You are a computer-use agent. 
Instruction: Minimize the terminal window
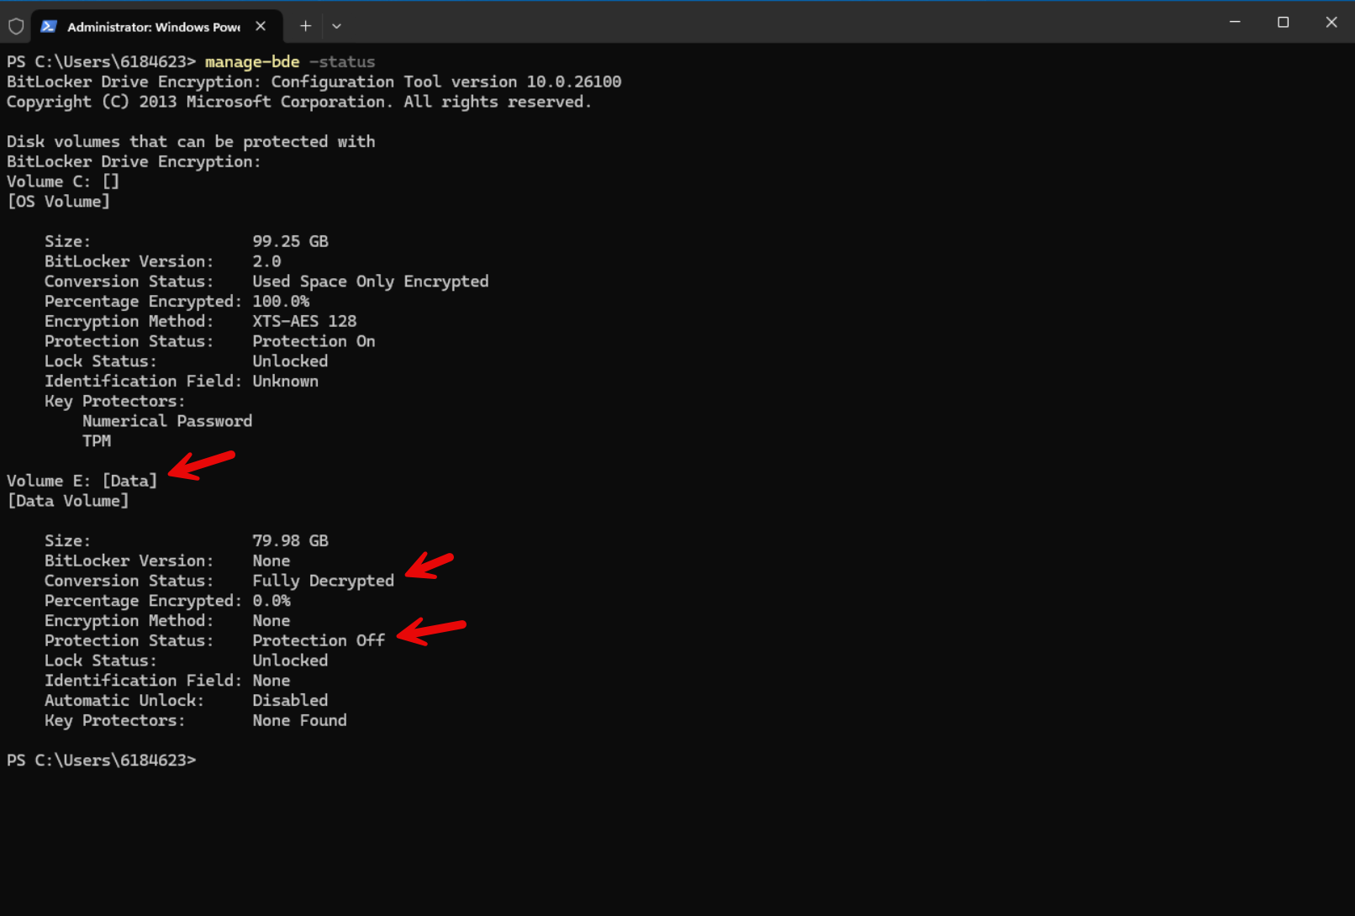1235,22
